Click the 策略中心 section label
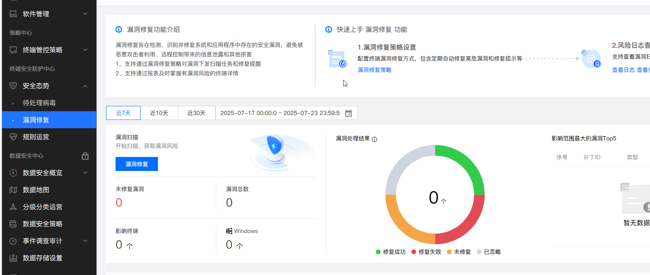Image resolution: width=650 pixels, height=275 pixels. pyautogui.click(x=21, y=33)
